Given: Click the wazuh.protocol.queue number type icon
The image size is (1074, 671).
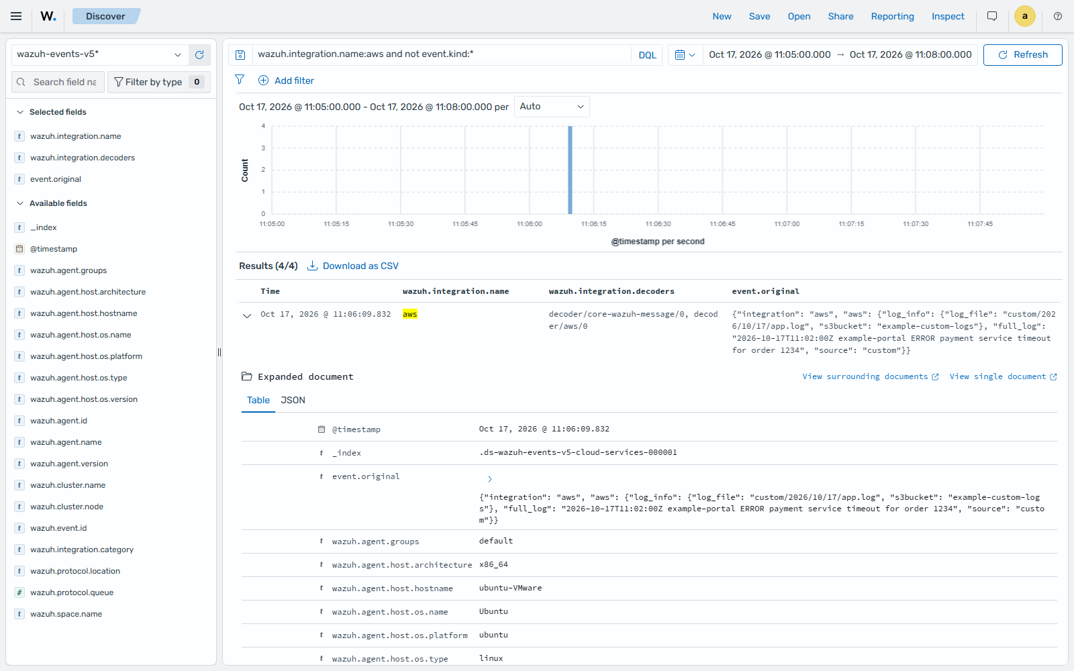Looking at the screenshot, I should click(x=19, y=592).
